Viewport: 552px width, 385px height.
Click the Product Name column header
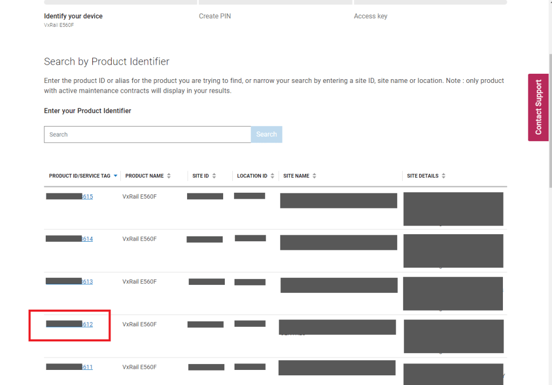(x=144, y=176)
